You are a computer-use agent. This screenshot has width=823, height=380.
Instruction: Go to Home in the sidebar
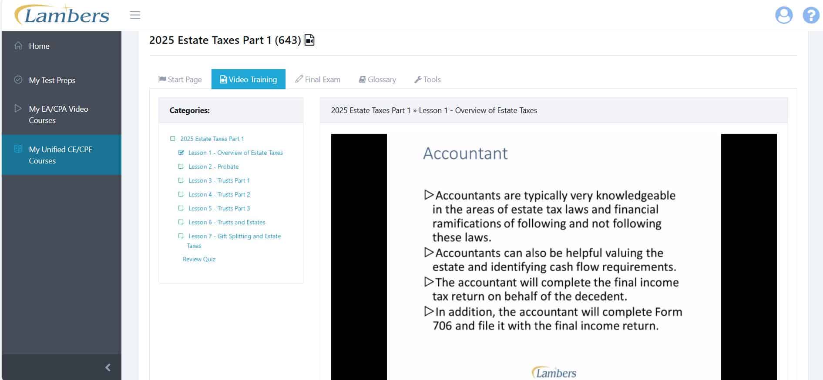pyautogui.click(x=39, y=46)
